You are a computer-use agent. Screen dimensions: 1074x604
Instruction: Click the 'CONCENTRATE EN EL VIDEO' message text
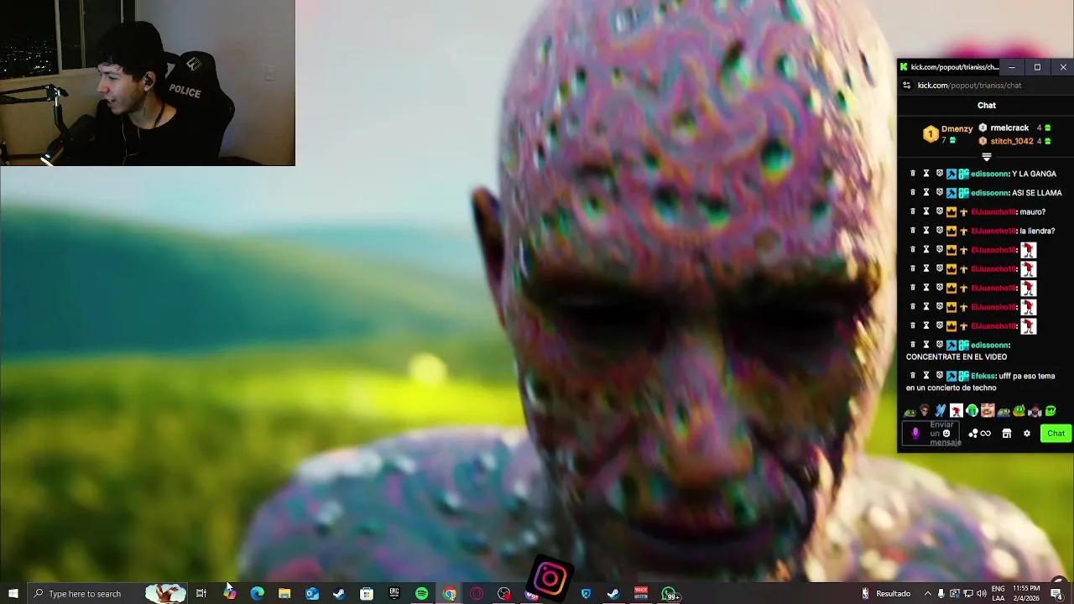point(957,357)
